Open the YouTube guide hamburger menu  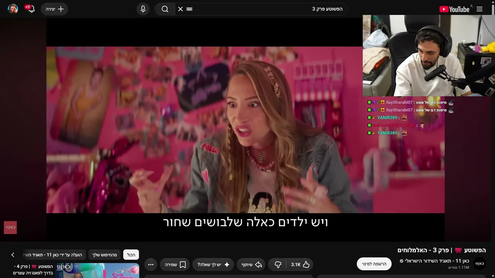480,9
